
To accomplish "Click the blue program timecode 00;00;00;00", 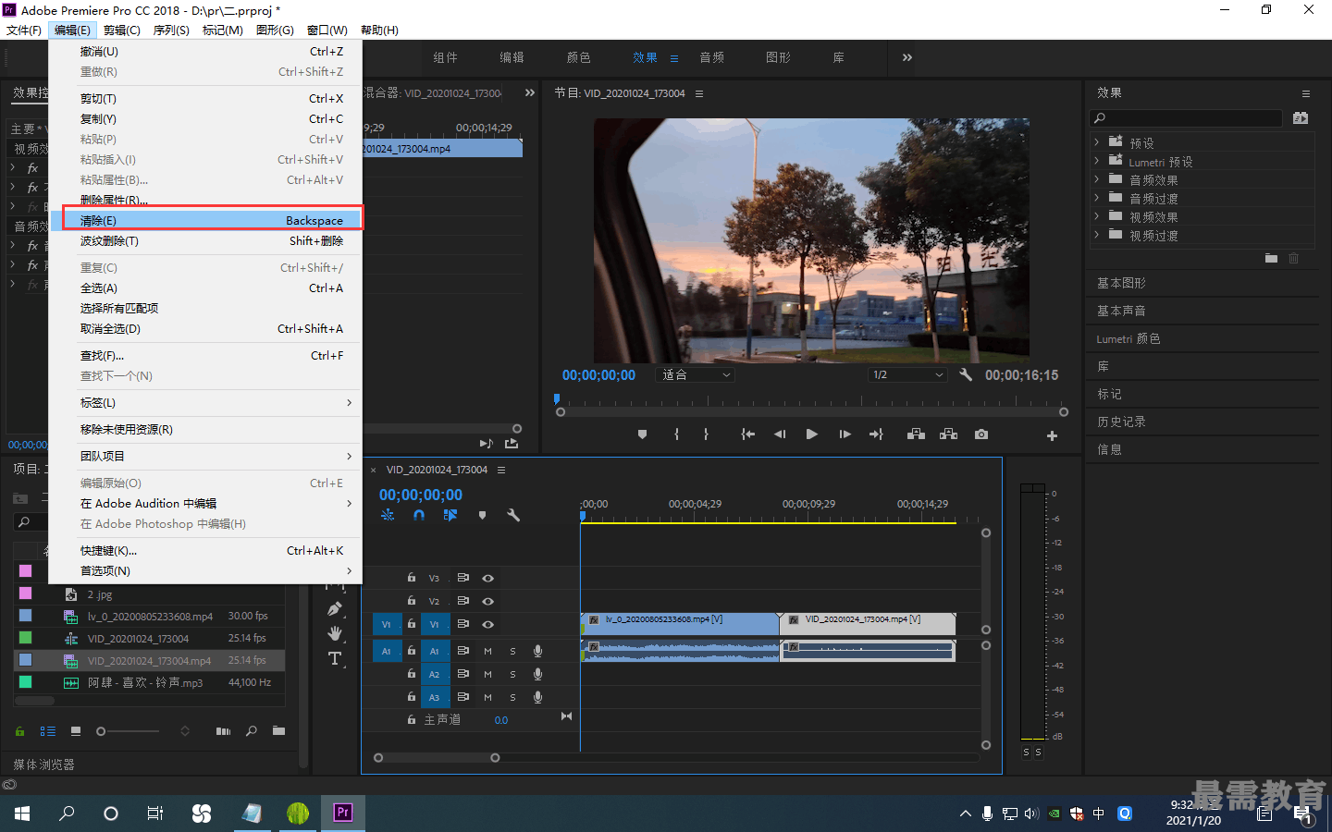I will pyautogui.click(x=598, y=375).
